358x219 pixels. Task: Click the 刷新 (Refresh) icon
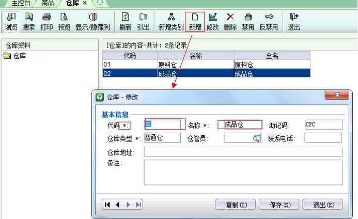pos(126,22)
